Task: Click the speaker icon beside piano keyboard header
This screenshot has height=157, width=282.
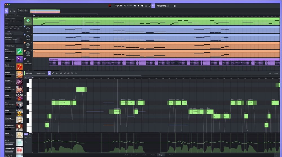Action: point(25,77)
